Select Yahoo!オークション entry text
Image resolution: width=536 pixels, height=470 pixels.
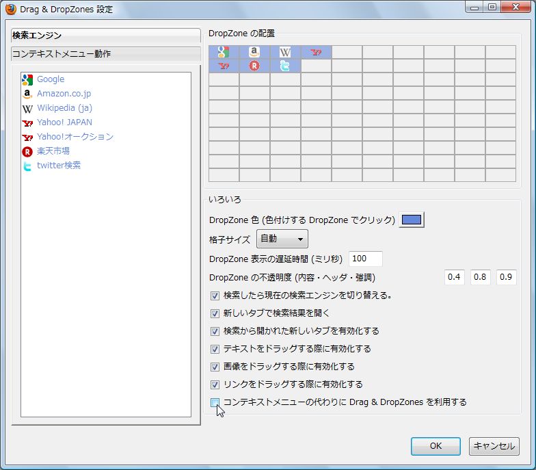(x=75, y=137)
